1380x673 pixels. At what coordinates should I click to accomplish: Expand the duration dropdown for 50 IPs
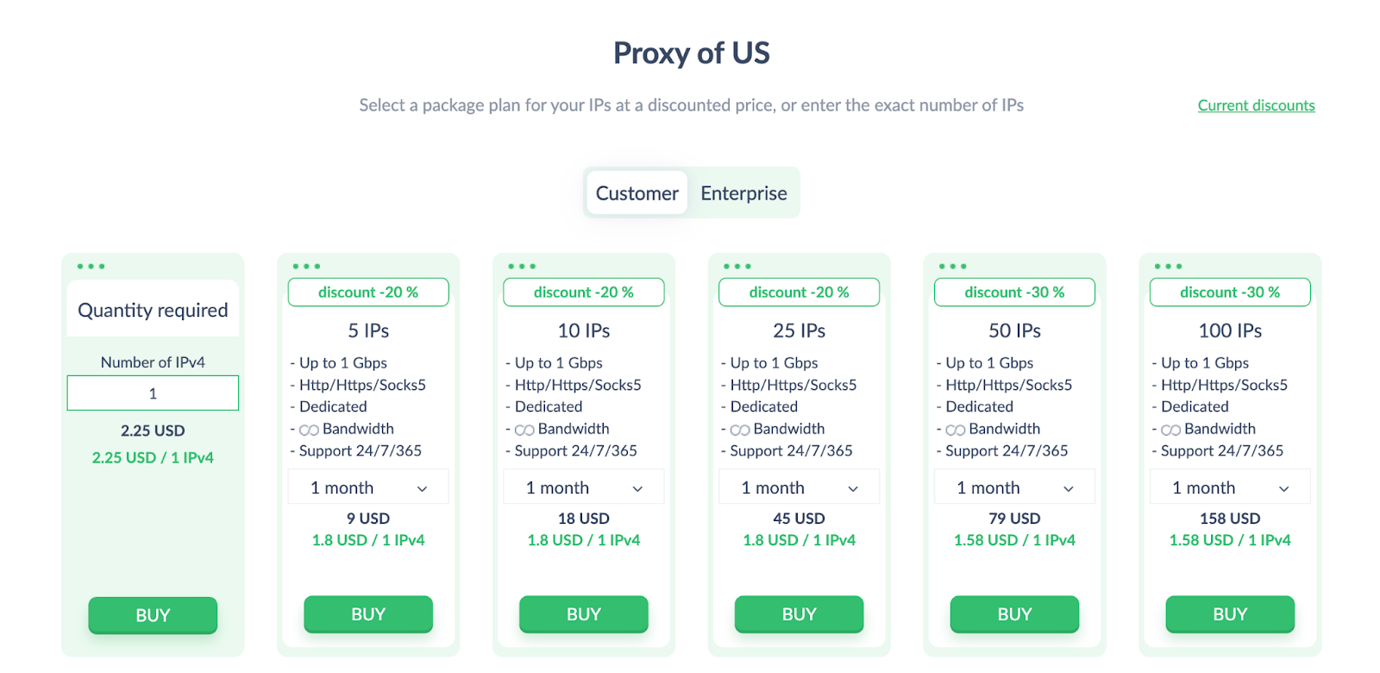1013,487
